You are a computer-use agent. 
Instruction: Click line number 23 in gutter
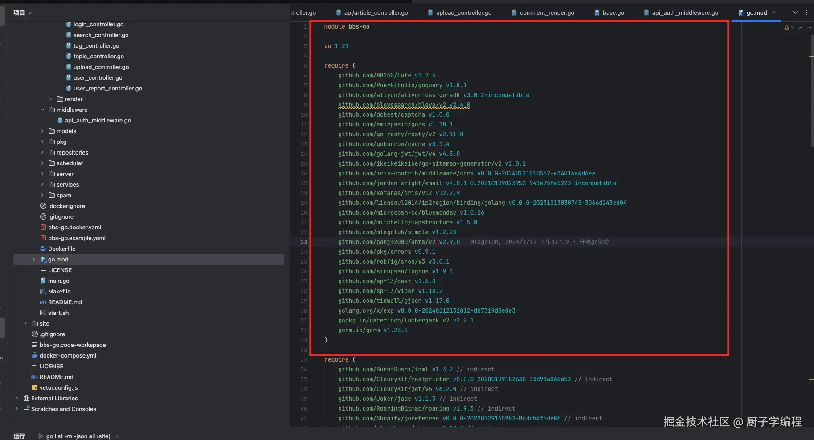(304, 242)
